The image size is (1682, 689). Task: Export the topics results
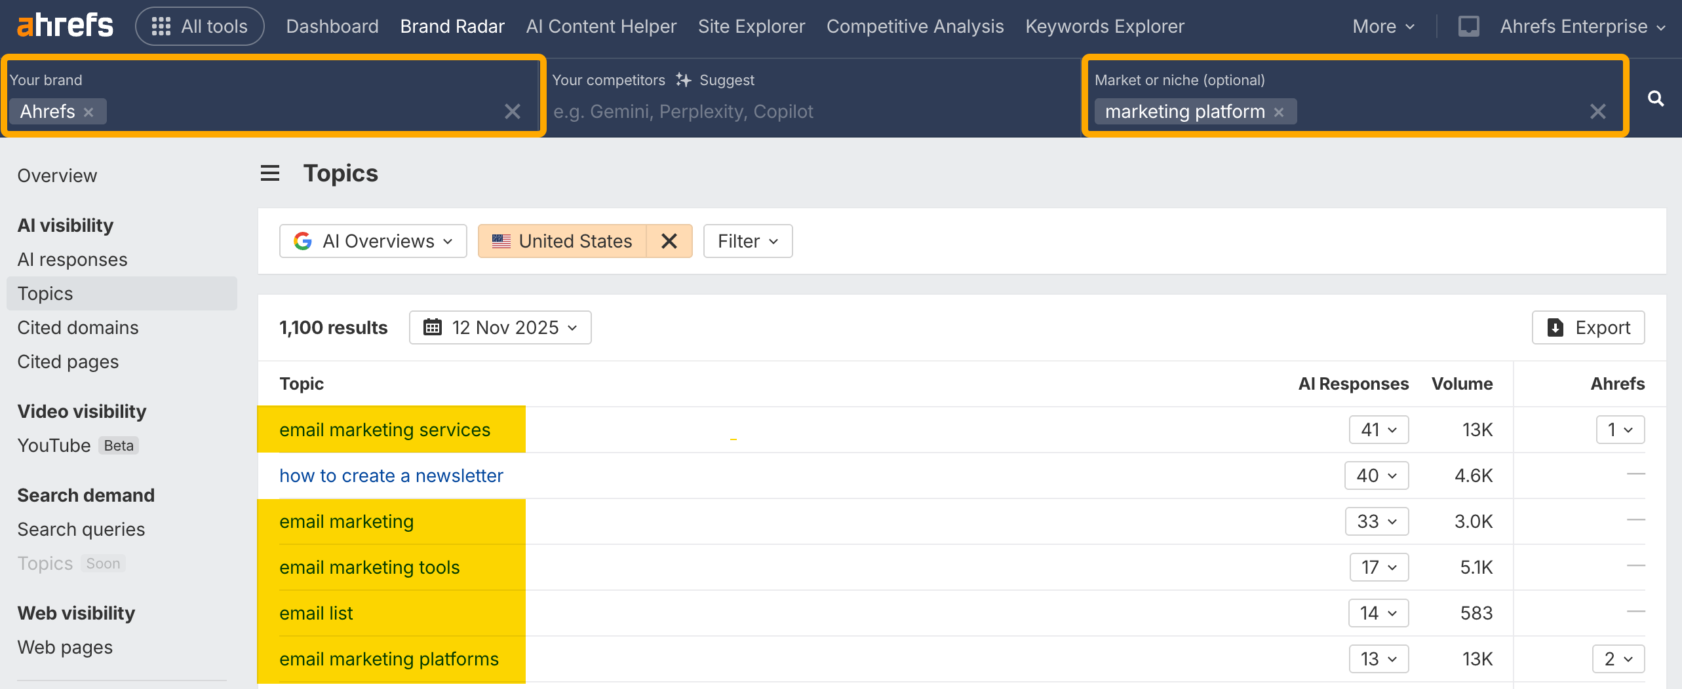click(x=1588, y=327)
